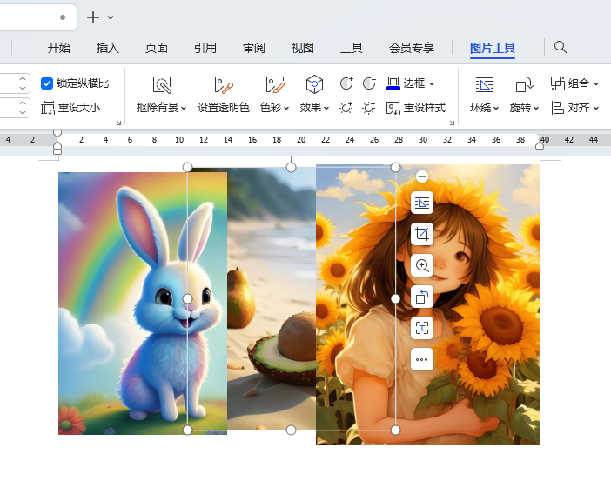
Task: Click floating toolbar text extraction icon
Action: 422,328
